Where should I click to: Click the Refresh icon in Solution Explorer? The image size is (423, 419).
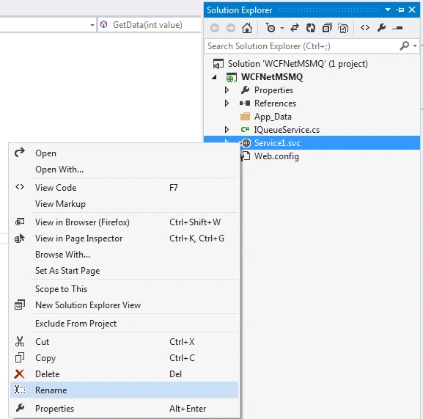pos(311,28)
